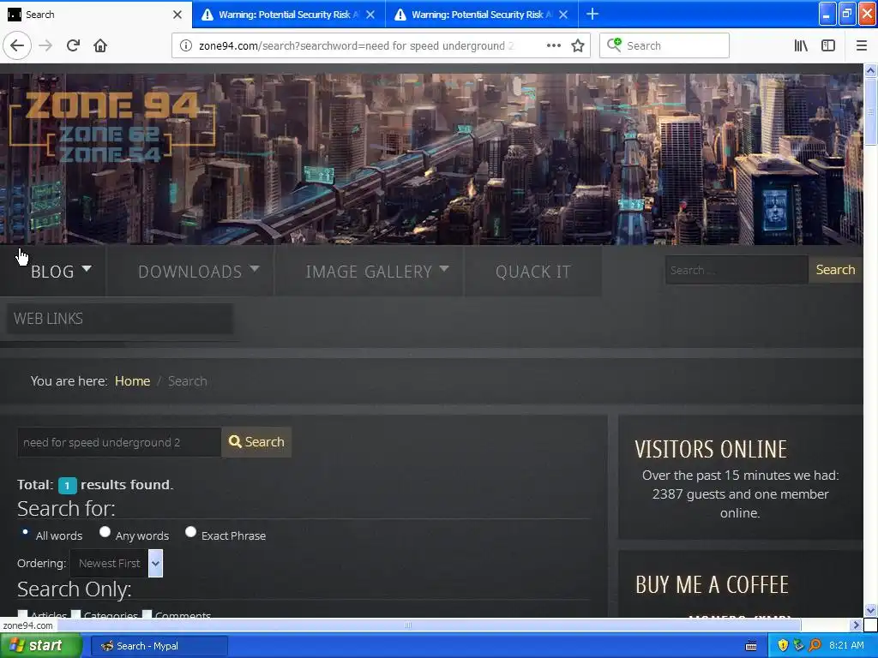Open a new tab with plus icon

(592, 14)
